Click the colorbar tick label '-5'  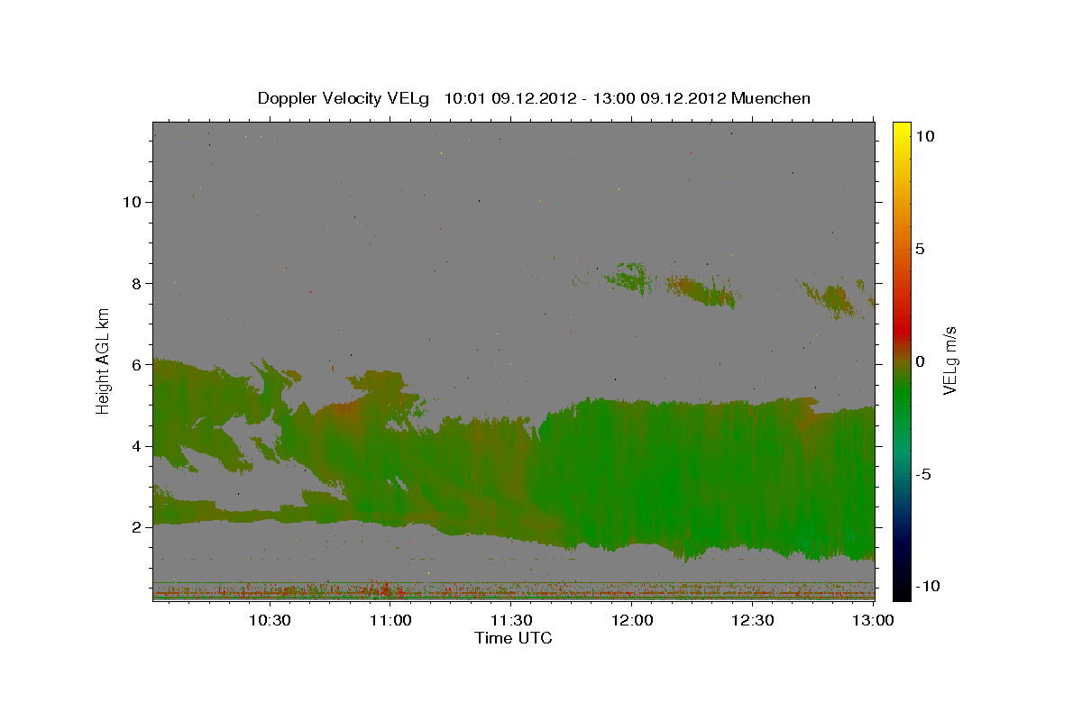tap(923, 474)
